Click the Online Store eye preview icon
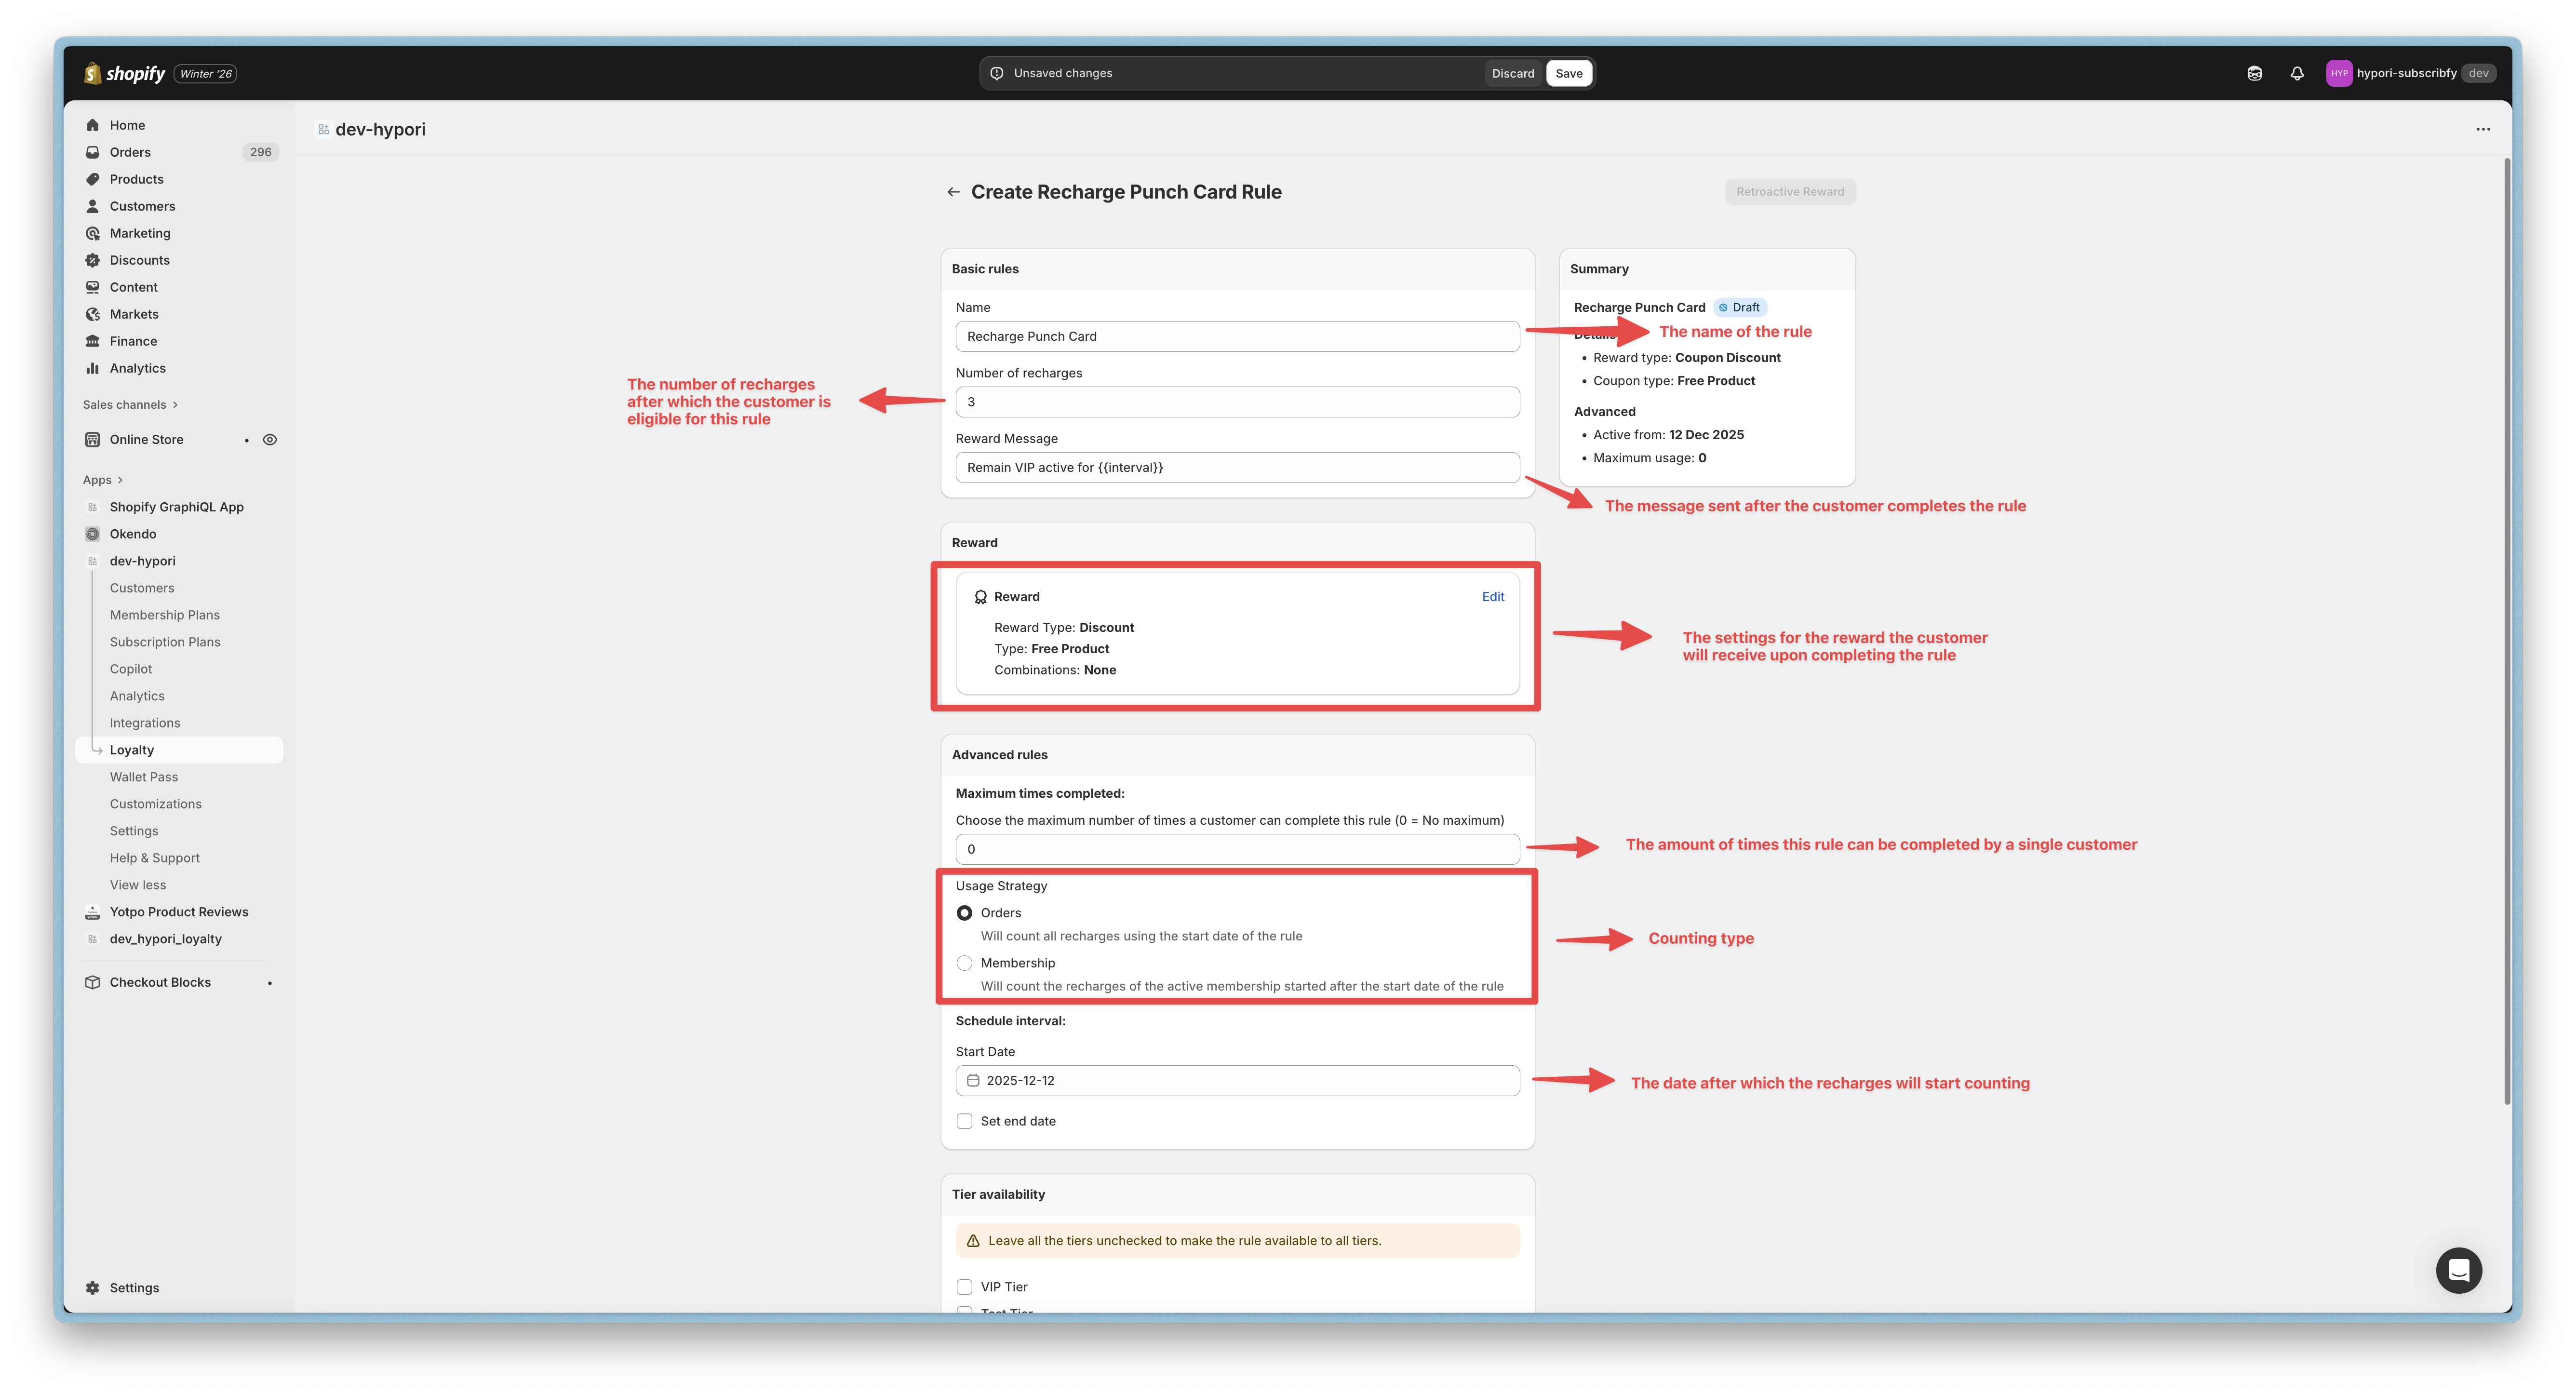The width and height of the screenshot is (2576, 1394). pos(270,440)
